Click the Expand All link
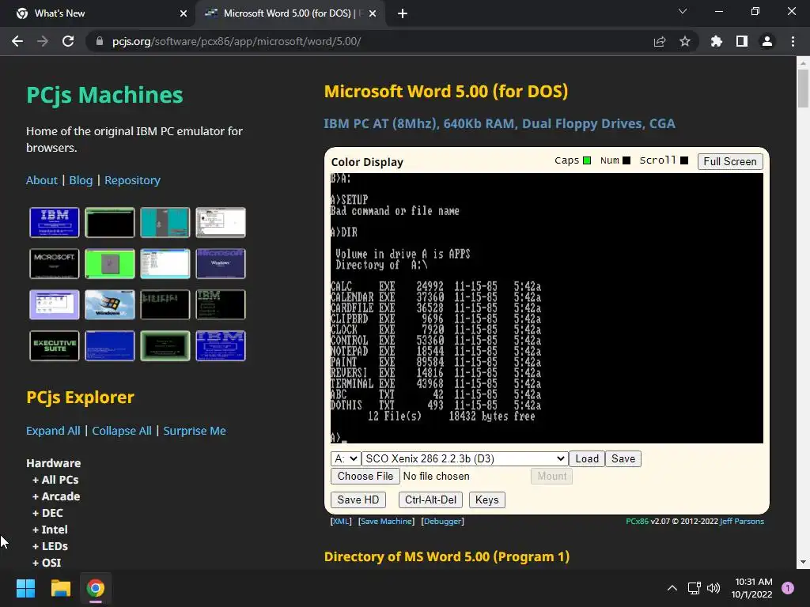The image size is (810, 607). [x=53, y=431]
